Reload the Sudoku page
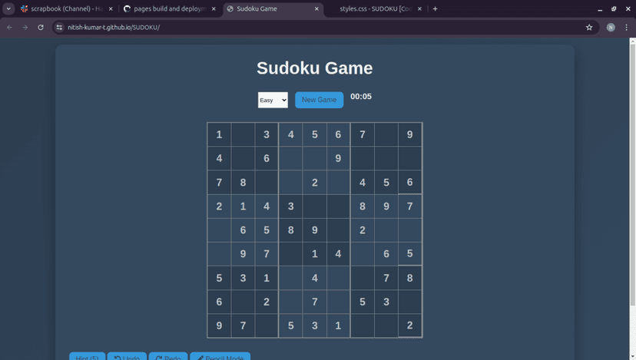Screen dimensions: 636x360 pyautogui.click(x=41, y=27)
